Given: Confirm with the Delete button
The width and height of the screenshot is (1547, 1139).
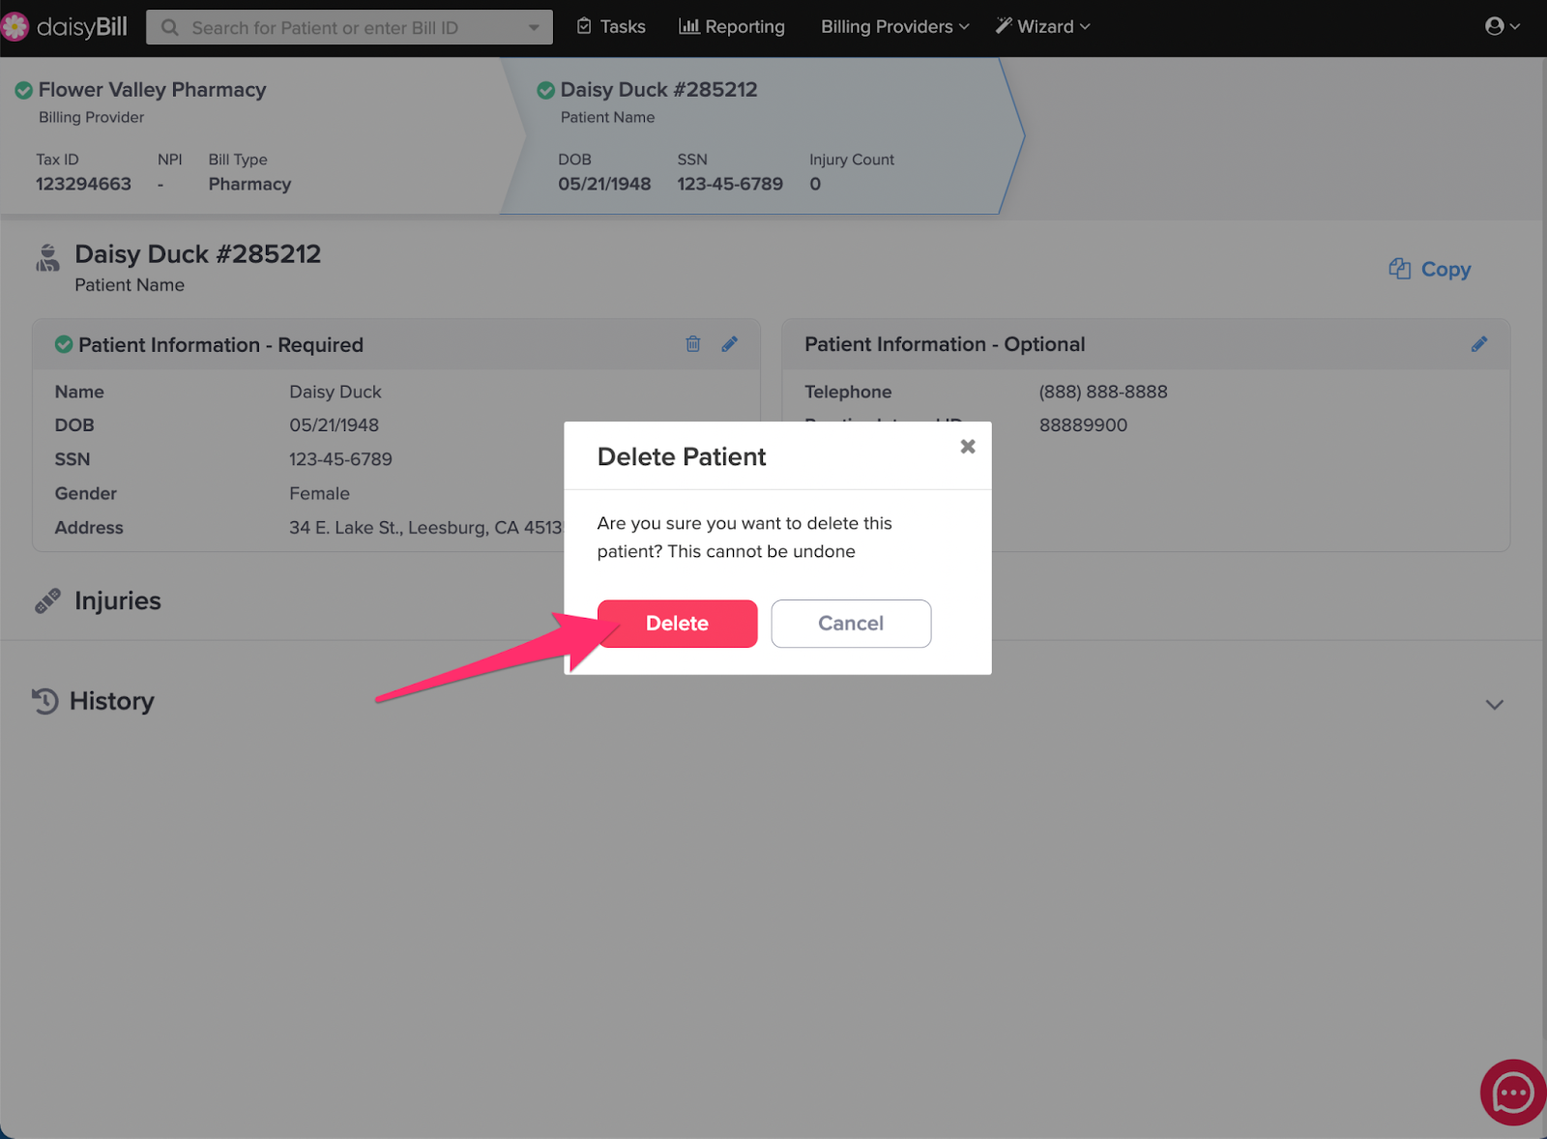Looking at the screenshot, I should [x=677, y=624].
